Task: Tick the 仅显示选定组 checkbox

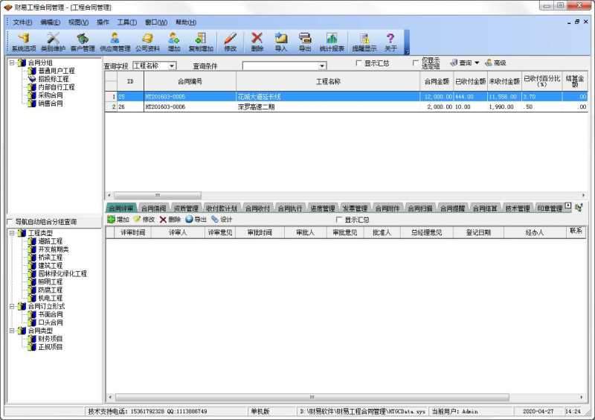Action: tap(416, 63)
